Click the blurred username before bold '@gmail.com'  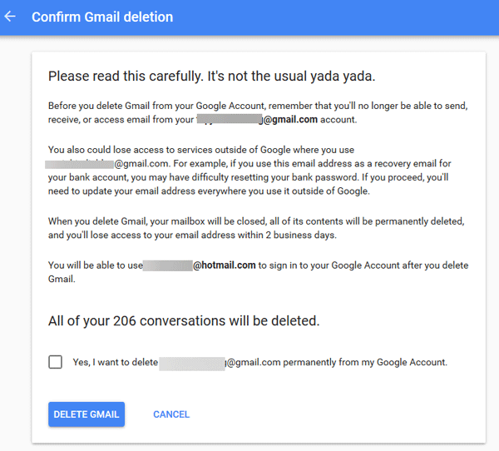(230, 120)
